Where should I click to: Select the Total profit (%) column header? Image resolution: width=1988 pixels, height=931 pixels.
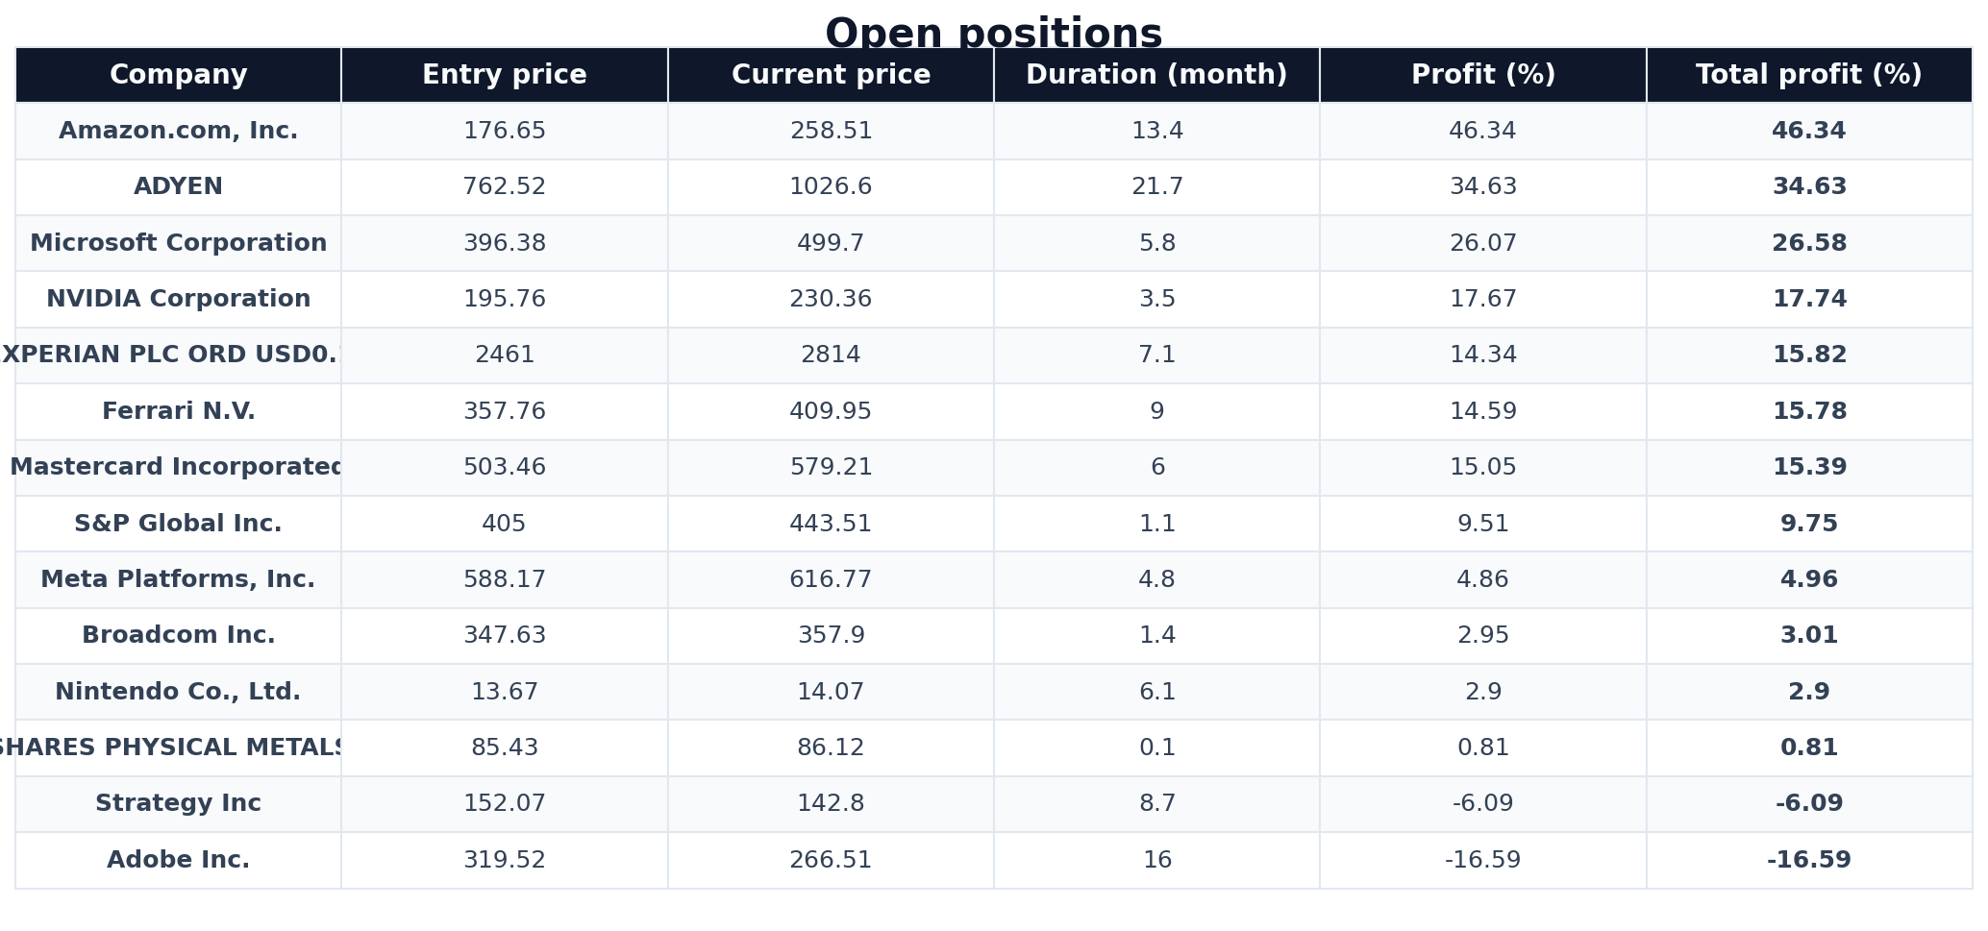pos(1808,75)
